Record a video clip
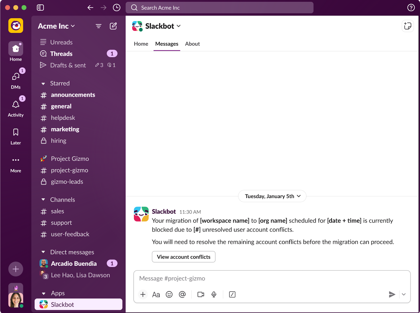The height and width of the screenshot is (313, 420). pos(201,294)
